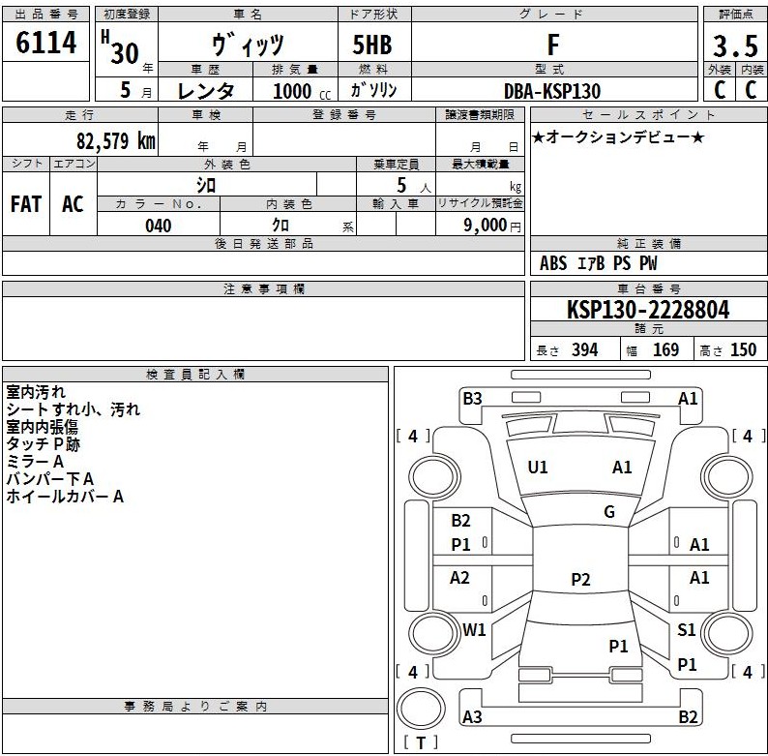Select the fuel type ガソリン

click(373, 90)
